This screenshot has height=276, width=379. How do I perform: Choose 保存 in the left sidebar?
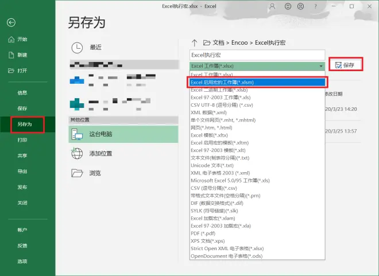[x=22, y=108]
